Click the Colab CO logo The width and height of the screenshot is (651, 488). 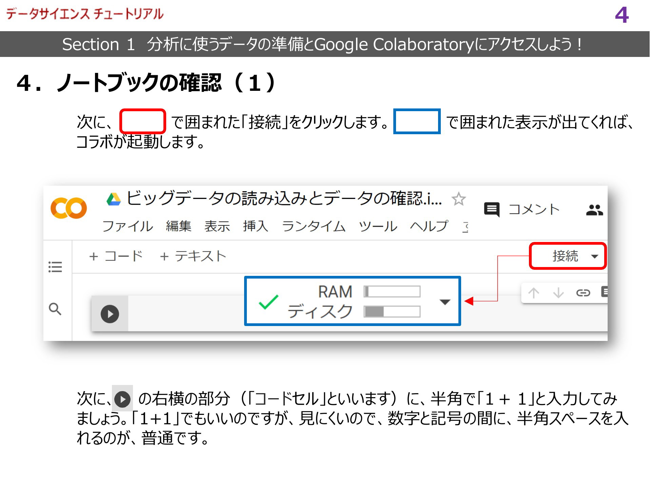pos(68,208)
